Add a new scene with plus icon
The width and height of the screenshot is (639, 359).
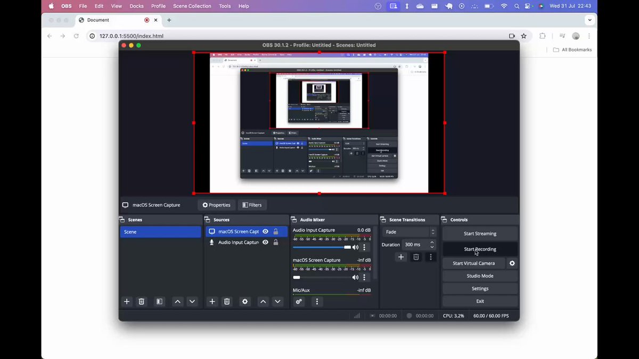[127, 302]
